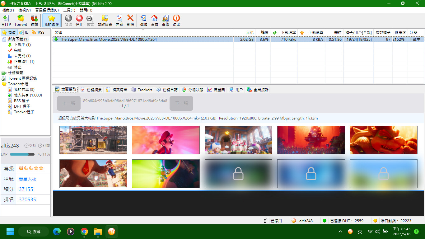
Task: Open the 工具(T) menu
Action: click(x=69, y=10)
